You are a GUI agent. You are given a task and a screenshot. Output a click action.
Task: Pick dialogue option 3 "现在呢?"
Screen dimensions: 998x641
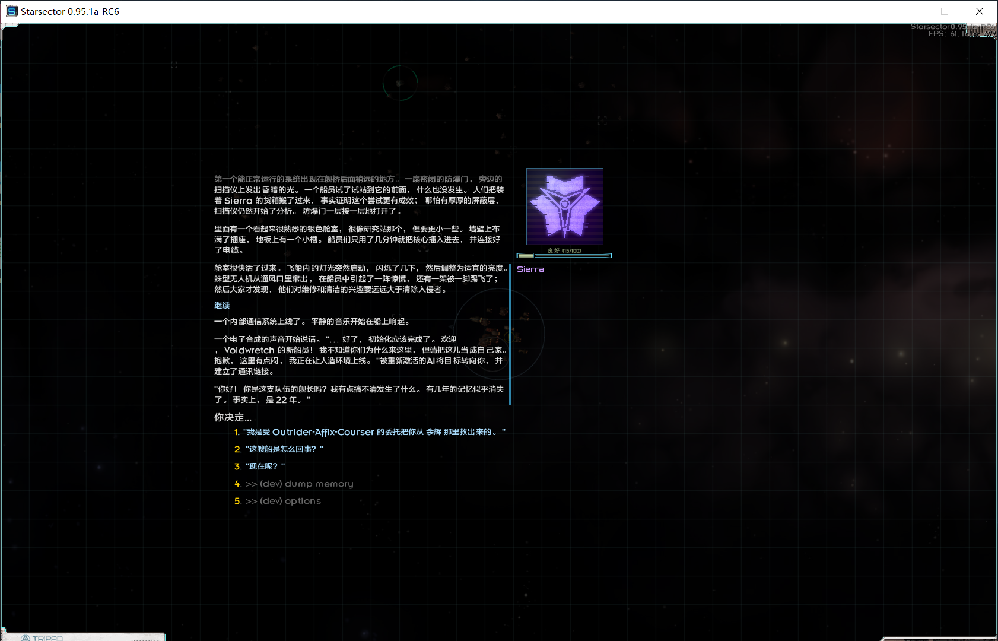[x=265, y=467]
